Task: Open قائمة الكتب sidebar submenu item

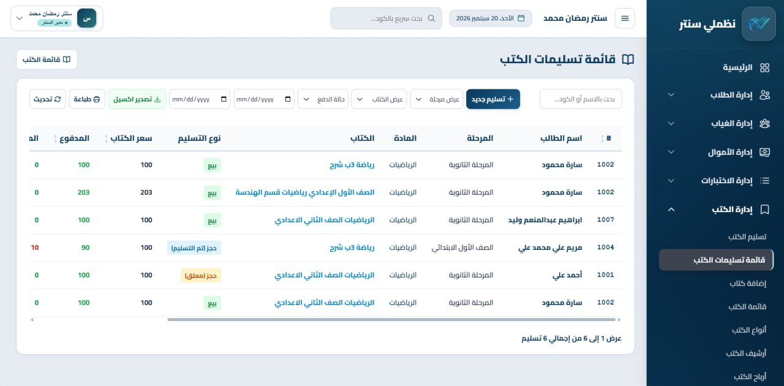Action: click(x=747, y=306)
